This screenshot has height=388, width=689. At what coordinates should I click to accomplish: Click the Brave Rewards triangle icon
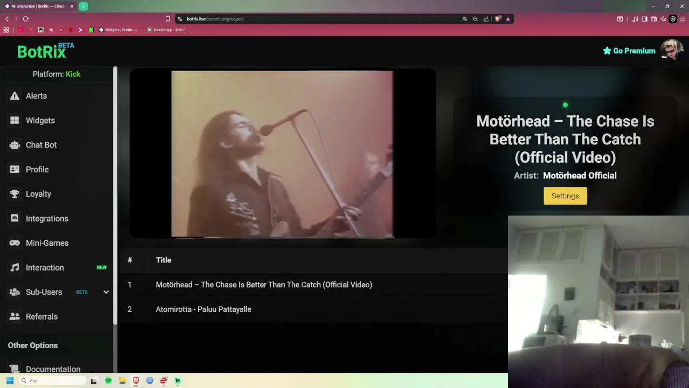(x=508, y=19)
